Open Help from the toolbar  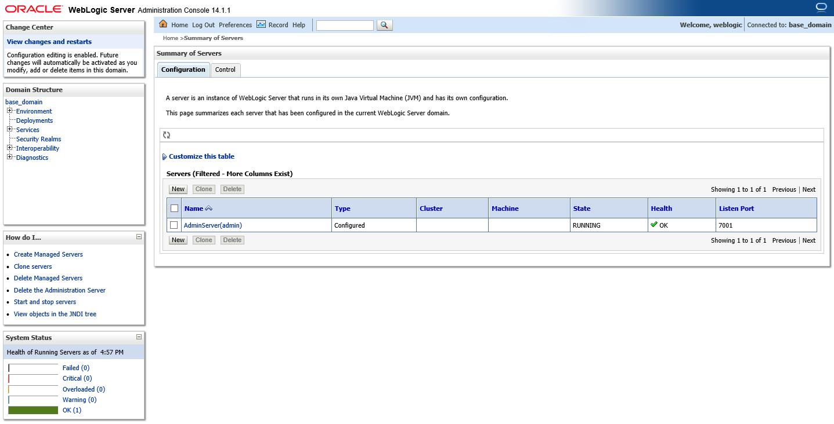[x=299, y=25]
